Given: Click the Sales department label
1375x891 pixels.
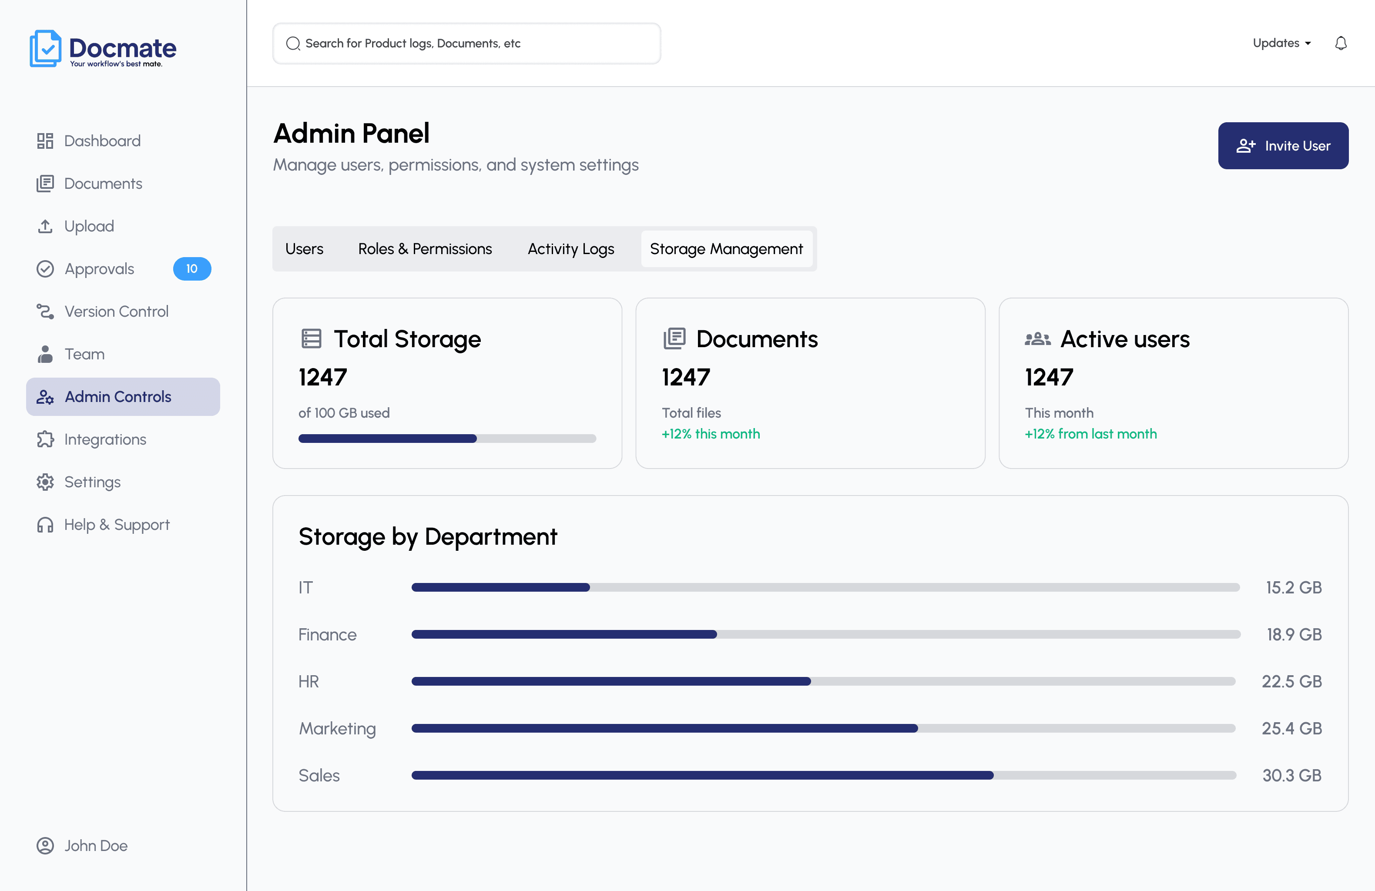Looking at the screenshot, I should tap(319, 776).
